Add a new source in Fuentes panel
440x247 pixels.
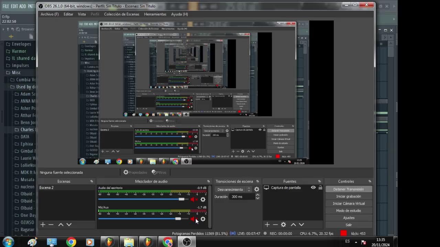pos(267,225)
